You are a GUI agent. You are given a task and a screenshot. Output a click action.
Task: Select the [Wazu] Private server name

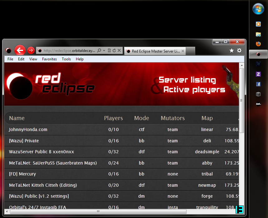tap(24, 141)
